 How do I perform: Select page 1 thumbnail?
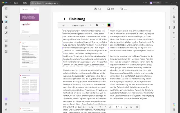(x=30, y=21)
